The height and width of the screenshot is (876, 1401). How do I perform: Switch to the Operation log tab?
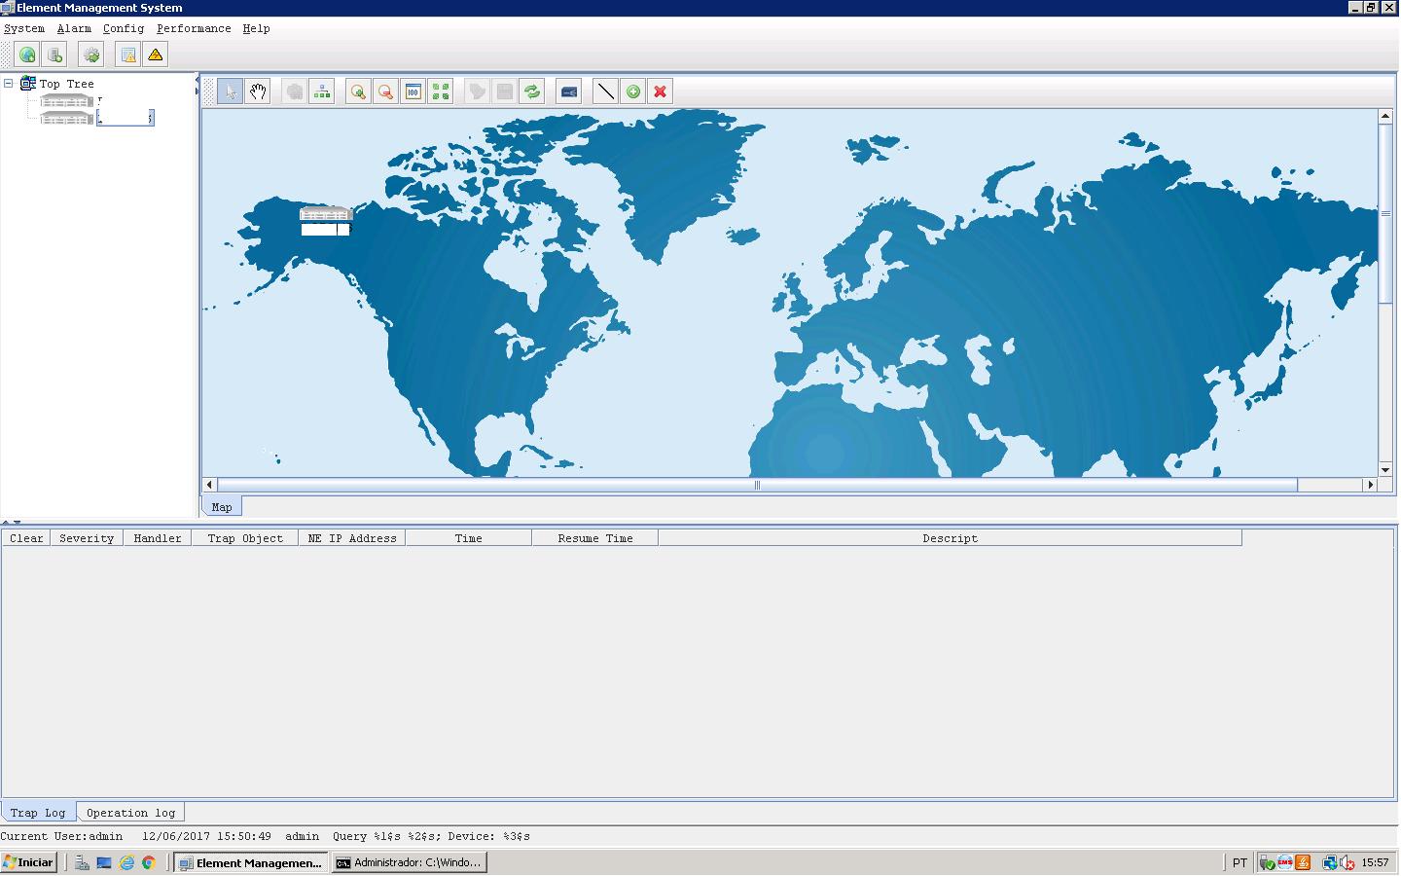(x=130, y=813)
